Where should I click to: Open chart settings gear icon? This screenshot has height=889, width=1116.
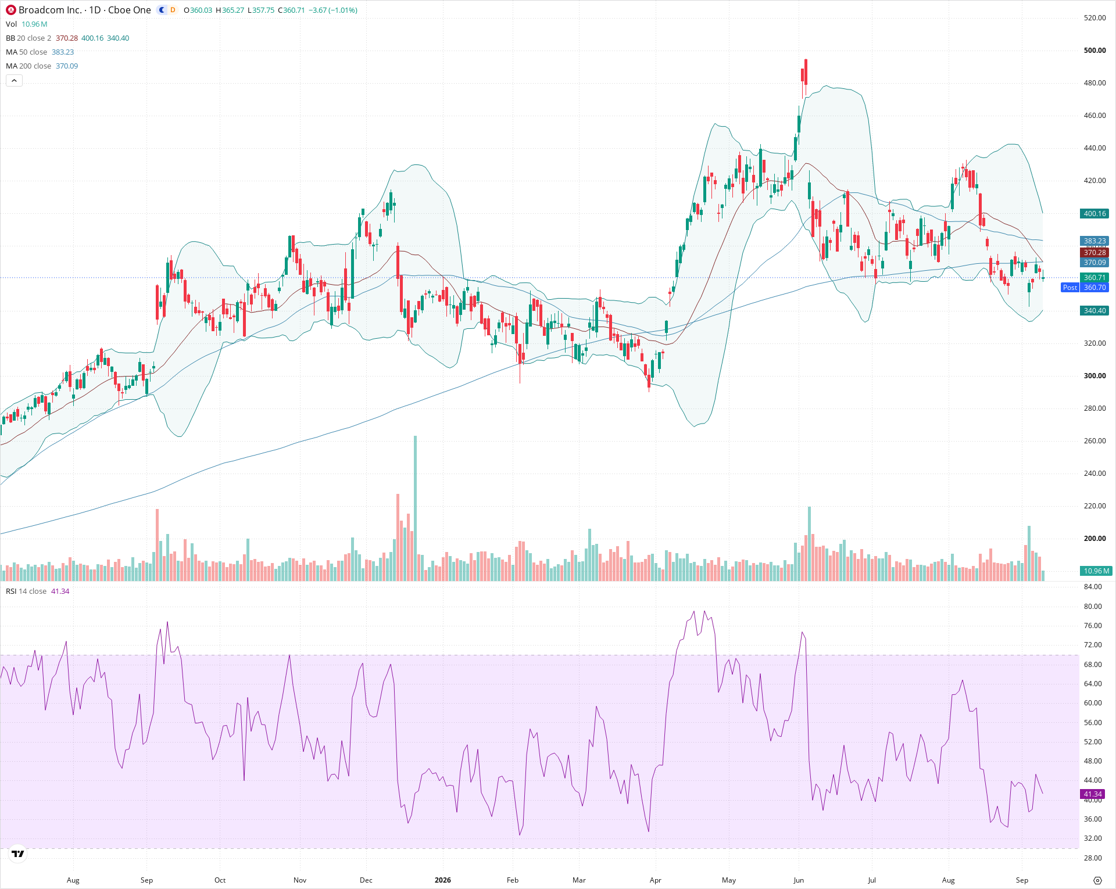1097,880
